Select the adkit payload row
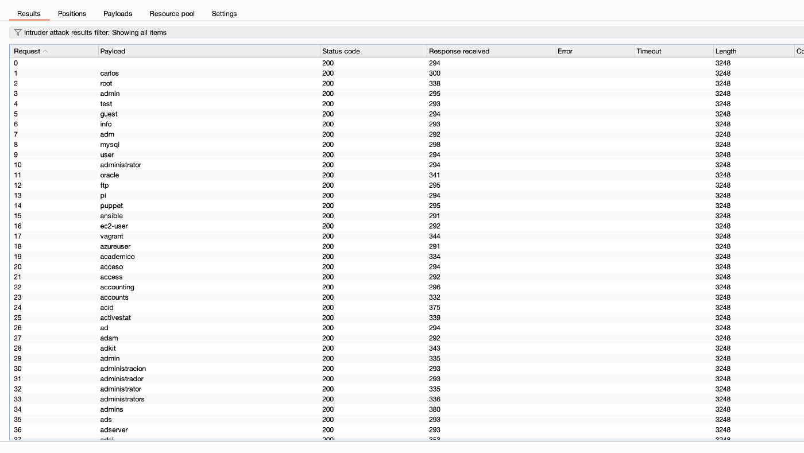Image resolution: width=804 pixels, height=453 pixels. click(x=407, y=349)
